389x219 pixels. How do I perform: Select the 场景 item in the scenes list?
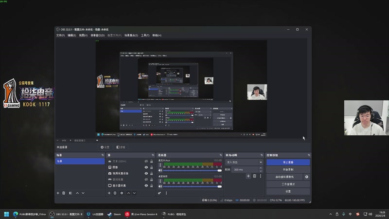pyautogui.click(x=80, y=161)
